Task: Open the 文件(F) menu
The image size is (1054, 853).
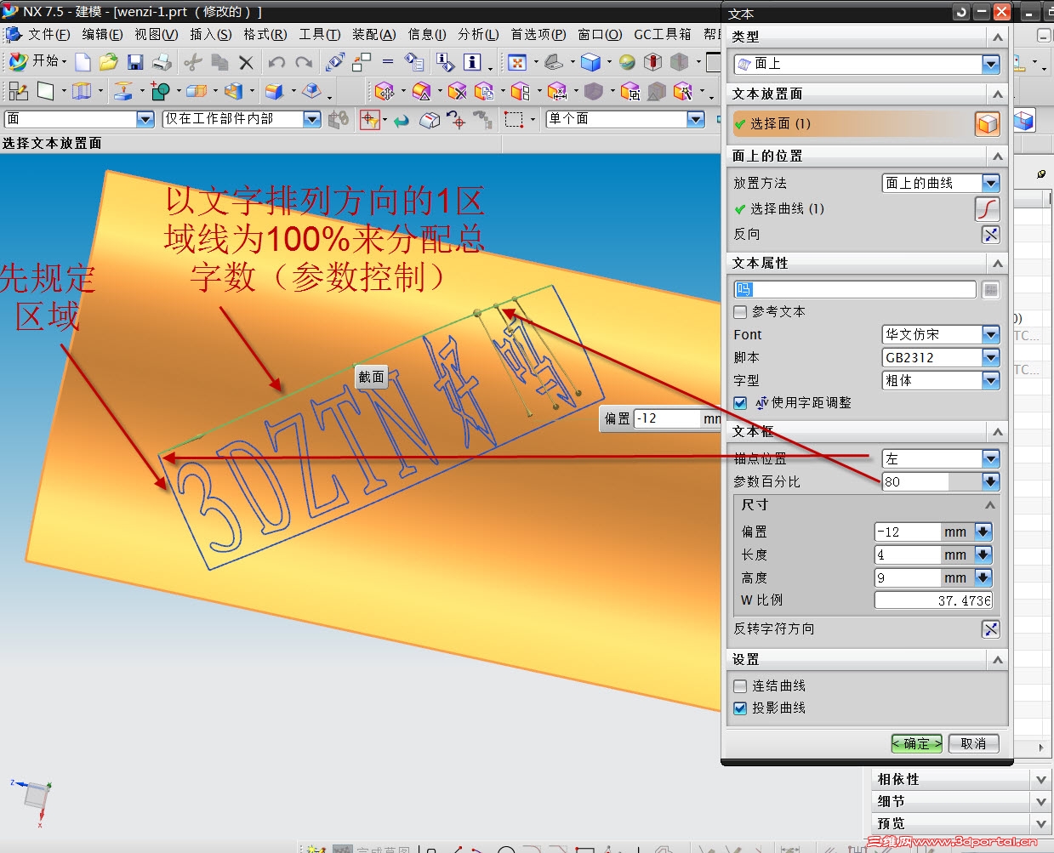Action: [48, 34]
